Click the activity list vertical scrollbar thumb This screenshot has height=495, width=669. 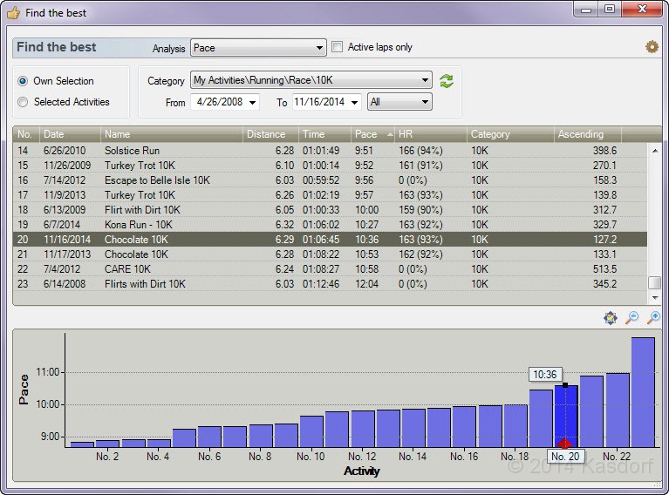click(x=655, y=283)
